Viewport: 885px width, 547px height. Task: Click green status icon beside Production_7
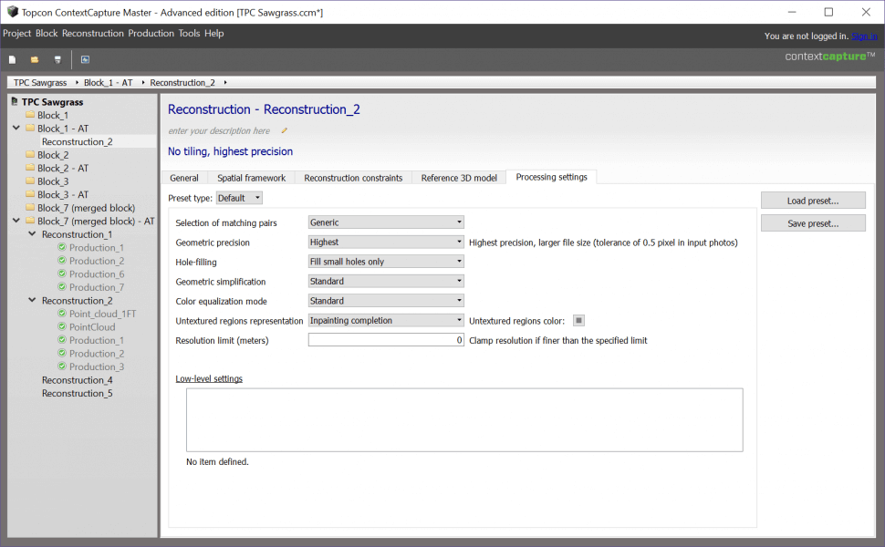point(62,287)
